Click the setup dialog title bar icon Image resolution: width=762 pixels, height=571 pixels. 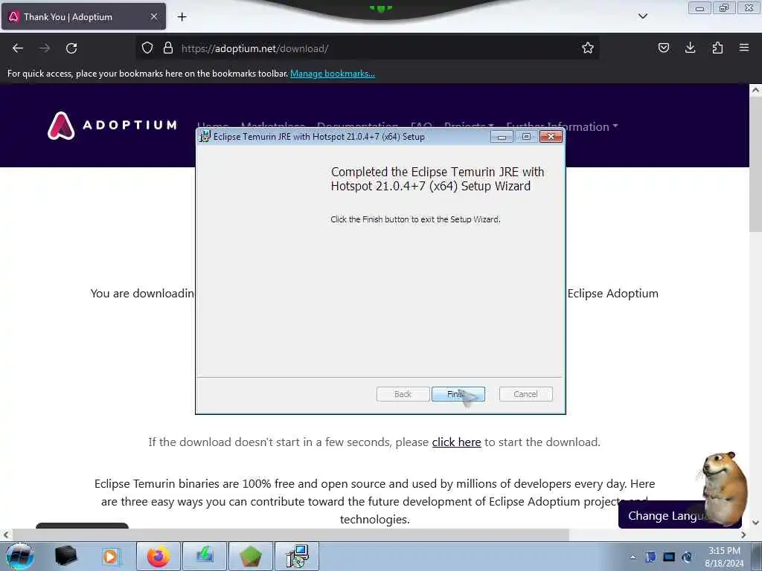pyautogui.click(x=205, y=137)
